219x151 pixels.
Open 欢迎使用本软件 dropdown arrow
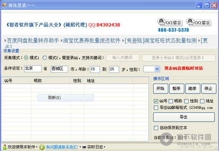pyautogui.click(x=36, y=147)
